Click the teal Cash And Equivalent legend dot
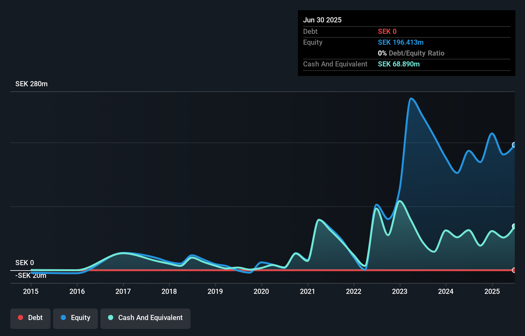This screenshot has width=525, height=336. [x=110, y=317]
